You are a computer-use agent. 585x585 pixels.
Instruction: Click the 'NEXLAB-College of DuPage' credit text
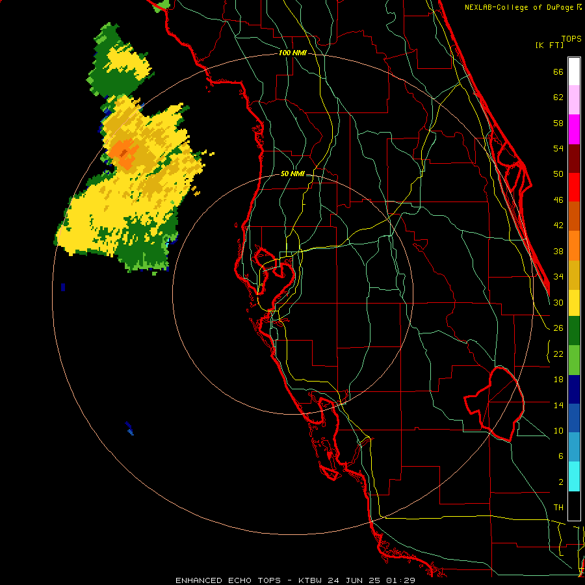tap(520, 7)
